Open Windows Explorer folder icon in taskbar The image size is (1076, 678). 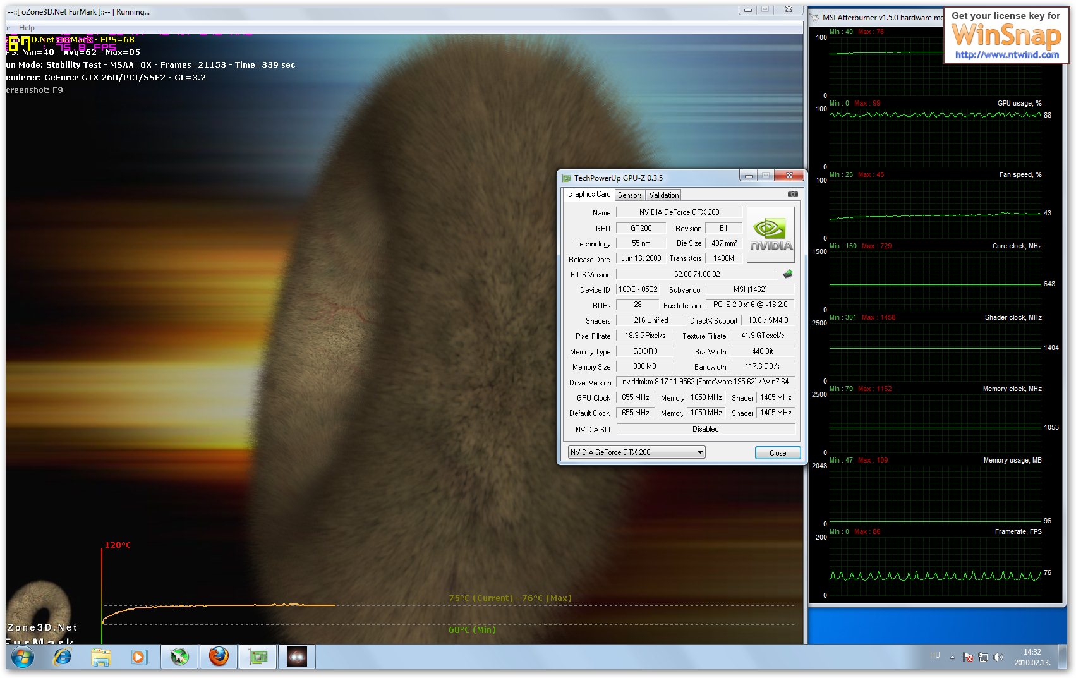100,657
